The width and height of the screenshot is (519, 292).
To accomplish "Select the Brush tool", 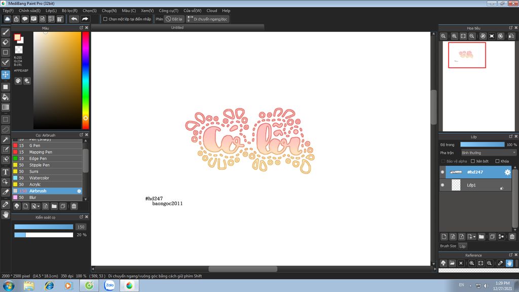I will pyautogui.click(x=6, y=32).
